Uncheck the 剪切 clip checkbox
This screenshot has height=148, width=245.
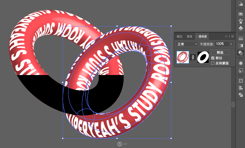tap(213, 58)
